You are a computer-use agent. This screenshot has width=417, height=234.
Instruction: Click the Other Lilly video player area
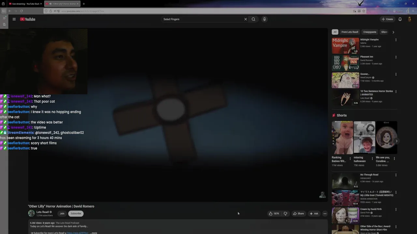[x=178, y=115]
